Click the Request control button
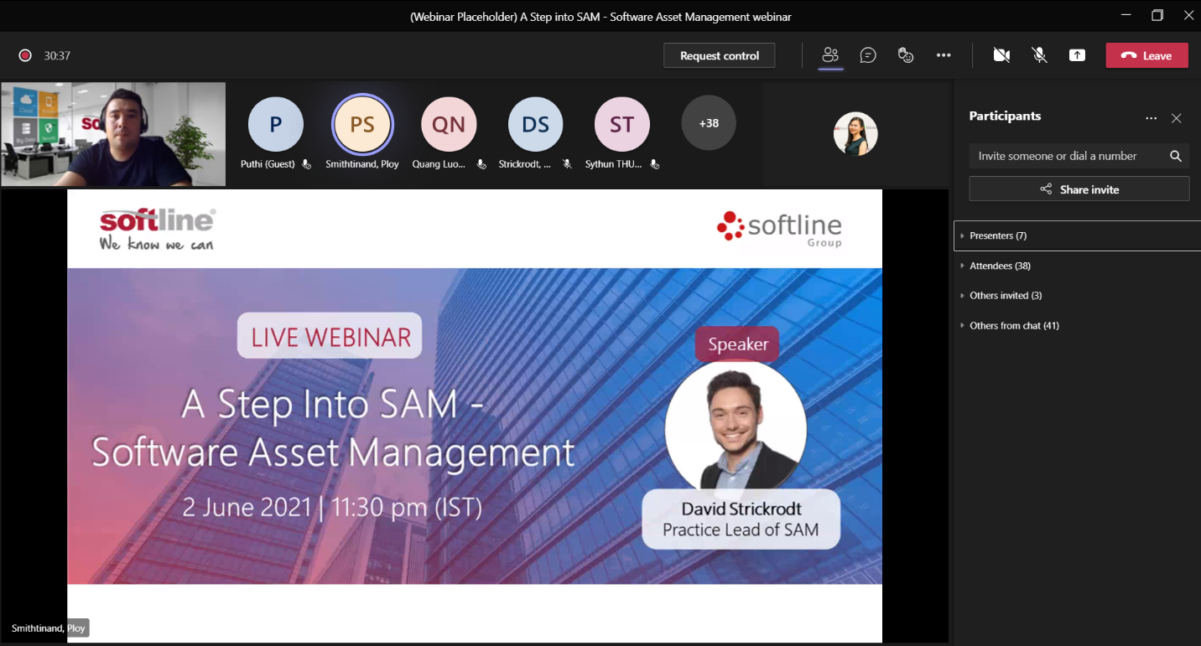Screen dimensions: 1201x646 (x=720, y=55)
